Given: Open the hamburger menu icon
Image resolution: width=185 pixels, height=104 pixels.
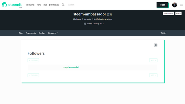Looking at the screenshot, I should pos(182,5).
